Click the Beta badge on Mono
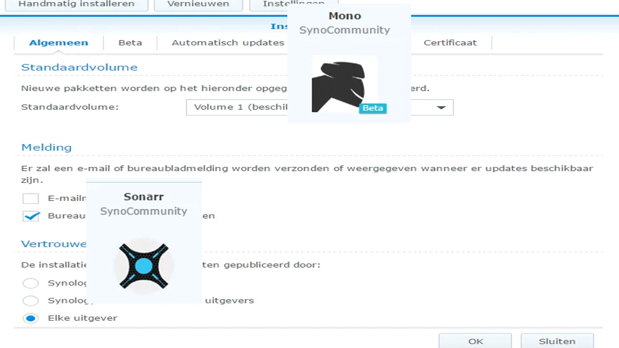This screenshot has width=619, height=348. pyautogui.click(x=372, y=108)
